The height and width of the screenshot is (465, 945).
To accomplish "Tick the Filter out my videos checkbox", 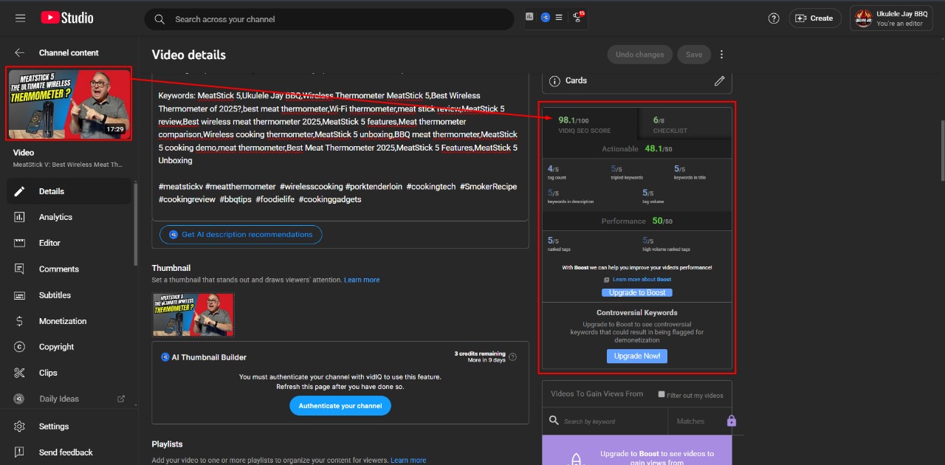I will coord(661,394).
